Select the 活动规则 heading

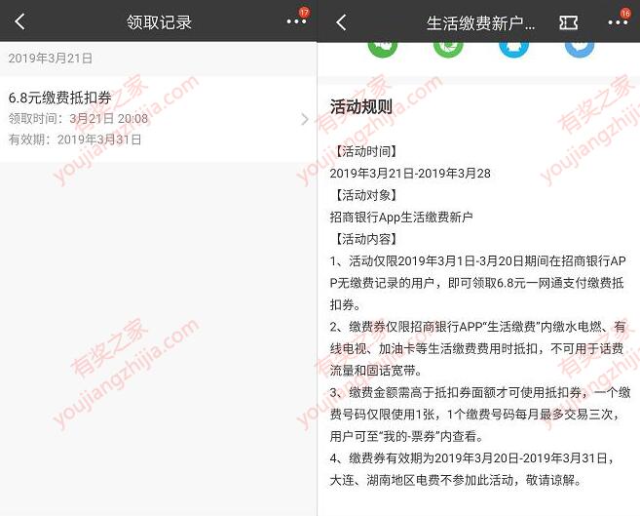(x=360, y=107)
